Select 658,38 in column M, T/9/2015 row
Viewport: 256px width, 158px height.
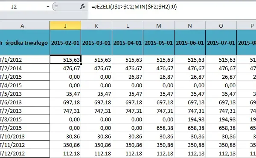tap(159, 128)
